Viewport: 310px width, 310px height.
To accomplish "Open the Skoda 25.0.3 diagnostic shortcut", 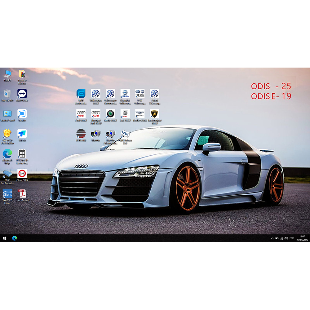I will coord(110,114).
